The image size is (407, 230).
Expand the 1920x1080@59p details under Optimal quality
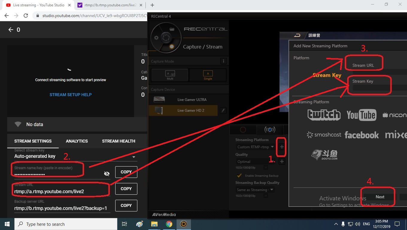266,168
